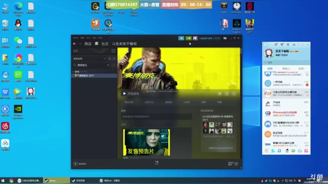Open the Steam Library (库) tab
328x184 pixels.
97,44
